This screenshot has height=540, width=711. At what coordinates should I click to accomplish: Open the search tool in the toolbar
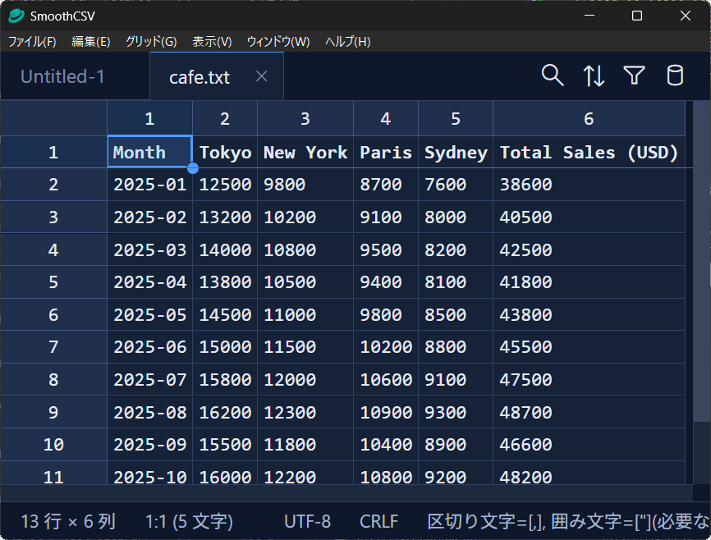552,75
